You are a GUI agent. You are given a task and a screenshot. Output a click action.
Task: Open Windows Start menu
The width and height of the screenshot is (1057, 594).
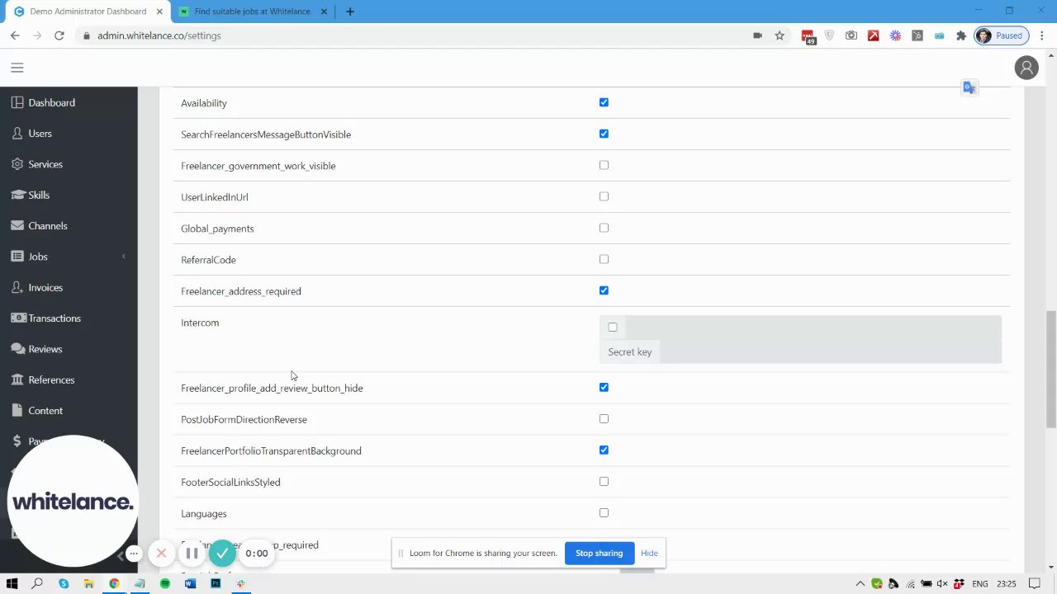coord(12,583)
